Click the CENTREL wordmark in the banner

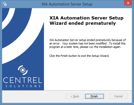click(x=23, y=80)
